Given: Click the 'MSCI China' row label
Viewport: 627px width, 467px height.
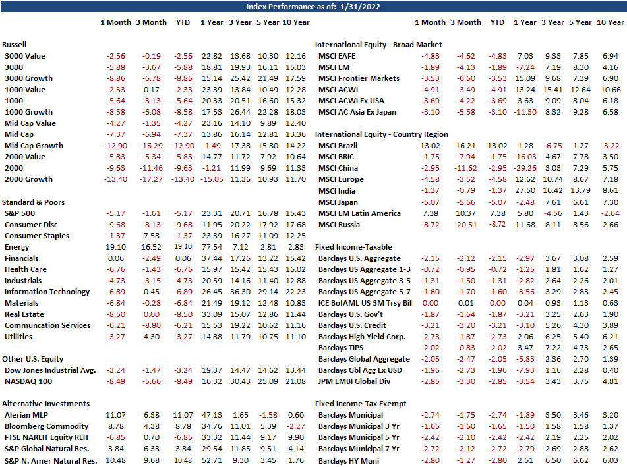Looking at the screenshot, I should 338,168.
